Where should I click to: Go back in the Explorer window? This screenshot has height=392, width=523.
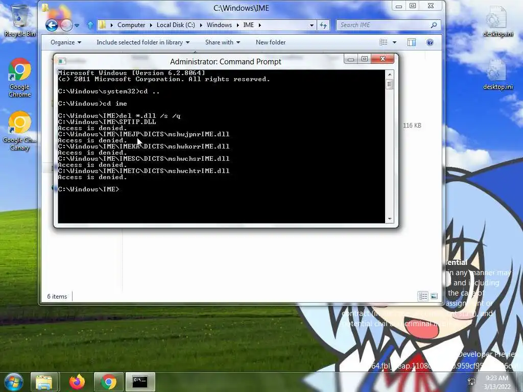pyautogui.click(x=52, y=25)
